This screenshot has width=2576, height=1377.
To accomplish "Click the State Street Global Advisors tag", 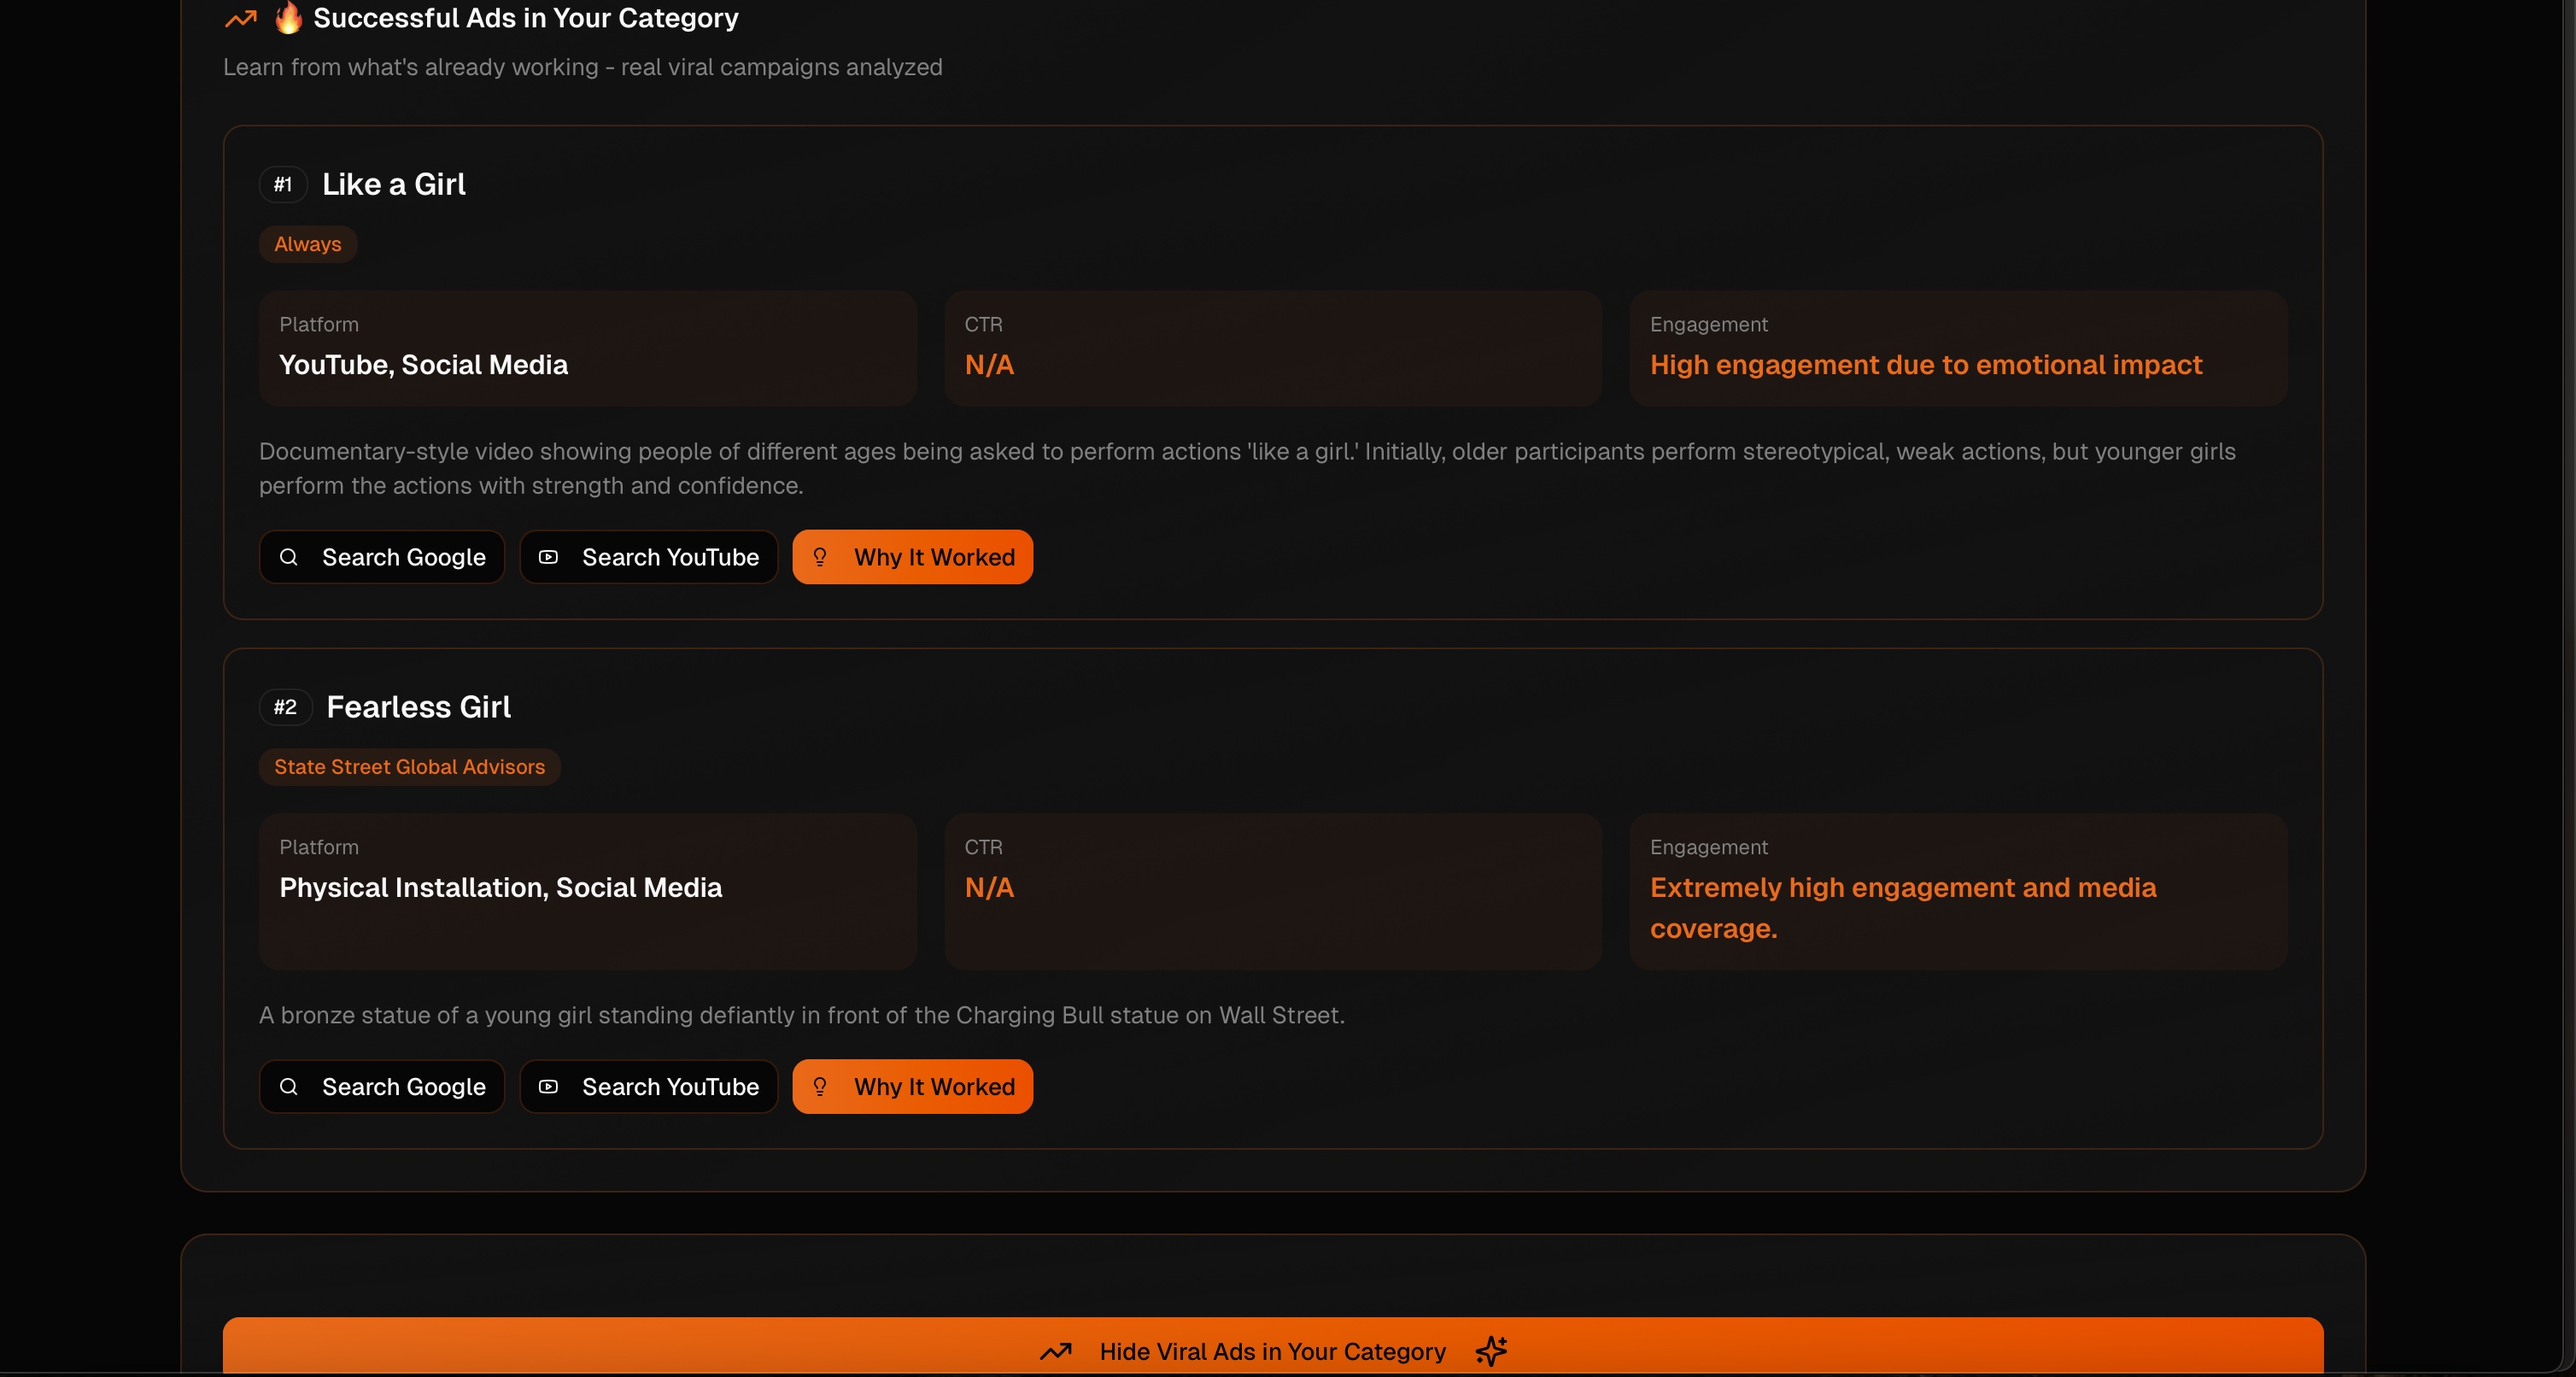I will 409,767.
